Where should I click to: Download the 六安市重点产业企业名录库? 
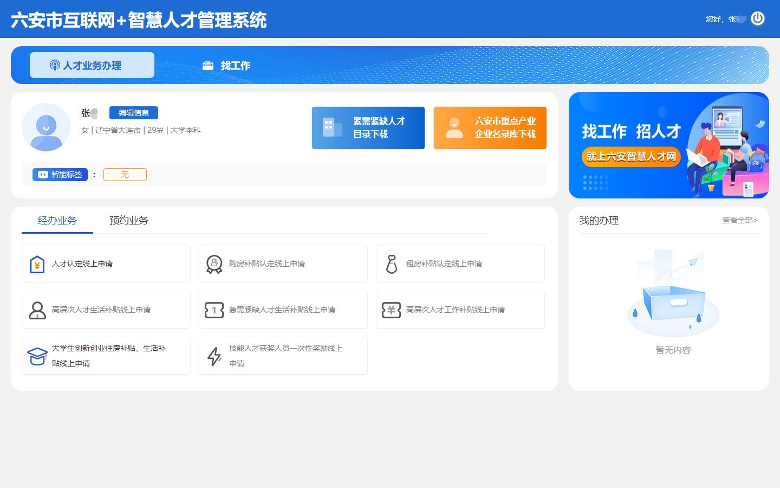(x=490, y=128)
